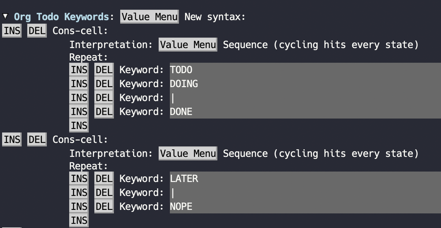Delete the TODO keyword entry
The width and height of the screenshot is (441, 228).
pos(104,70)
